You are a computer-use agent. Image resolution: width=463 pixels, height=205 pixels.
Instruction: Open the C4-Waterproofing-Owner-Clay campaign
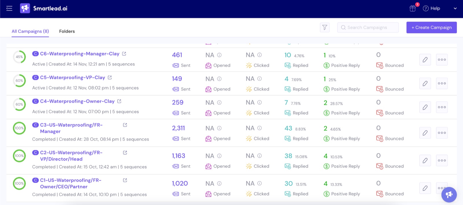pos(77,101)
